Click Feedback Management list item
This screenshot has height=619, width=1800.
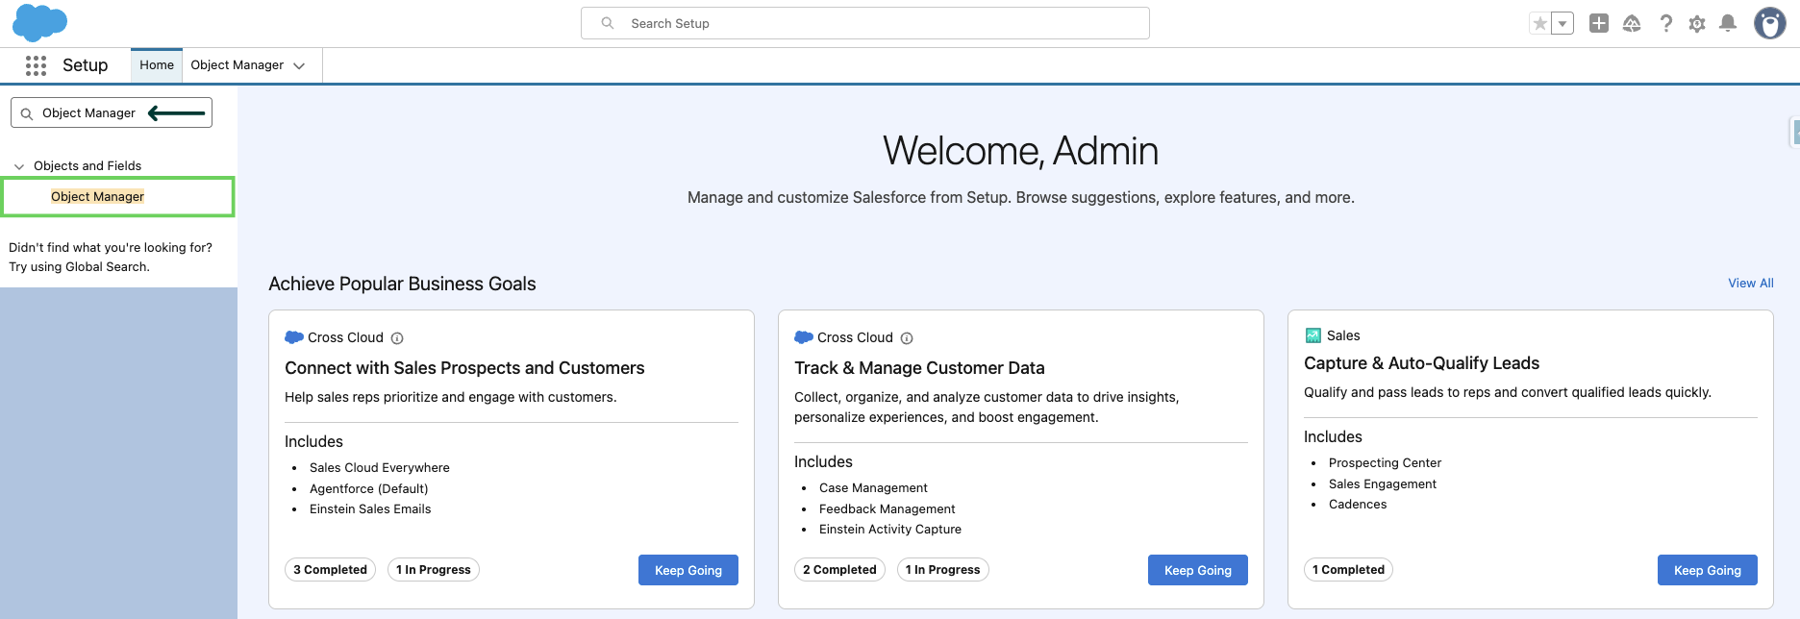click(887, 509)
